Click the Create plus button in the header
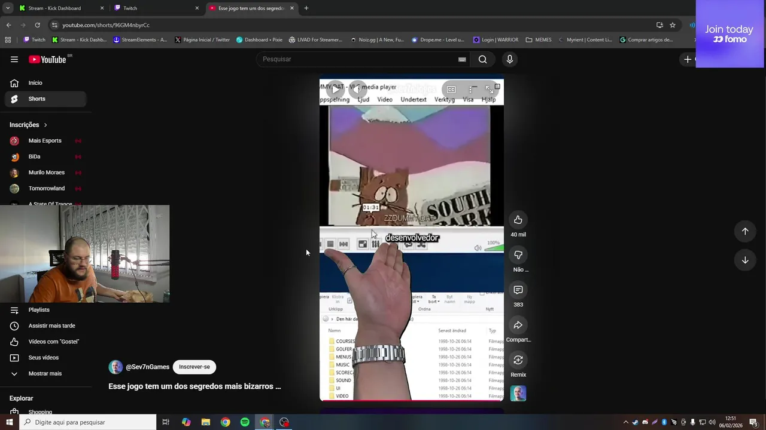The width and height of the screenshot is (766, 430). click(688, 59)
